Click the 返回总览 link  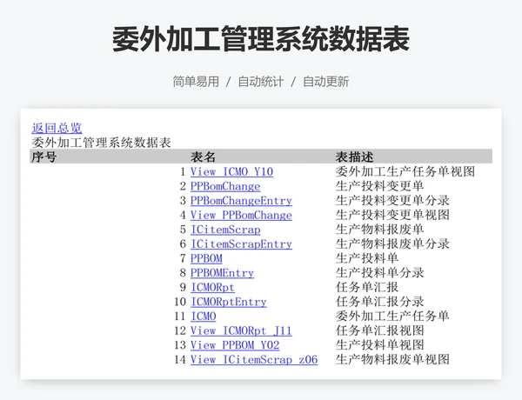pyautogui.click(x=57, y=128)
